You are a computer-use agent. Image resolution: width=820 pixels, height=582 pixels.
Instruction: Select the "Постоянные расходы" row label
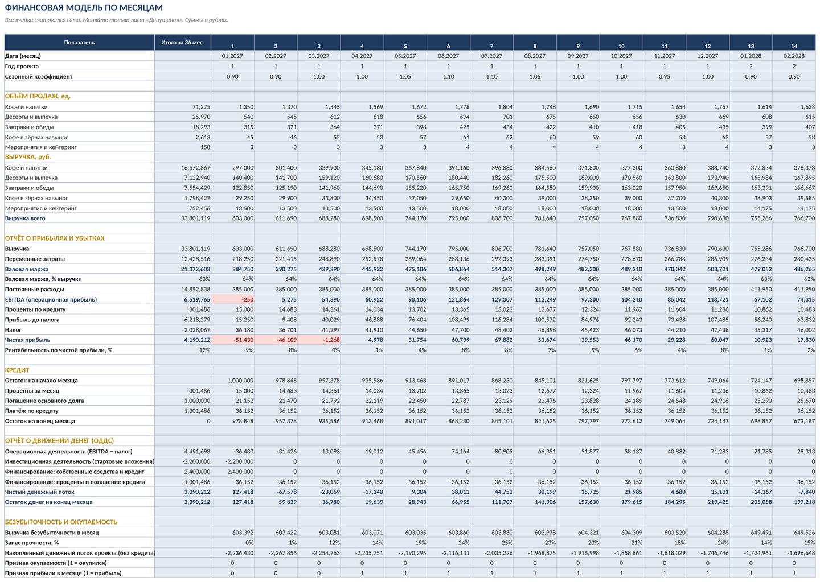tap(35, 290)
